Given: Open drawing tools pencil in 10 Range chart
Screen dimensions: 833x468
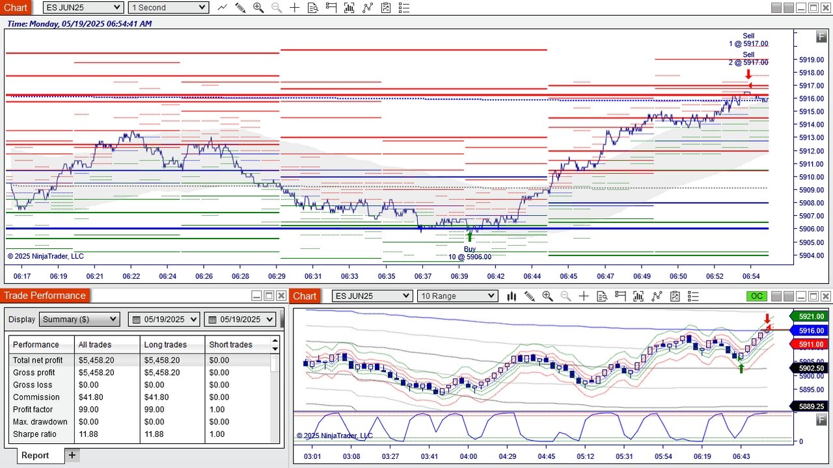Looking at the screenshot, I should point(530,296).
